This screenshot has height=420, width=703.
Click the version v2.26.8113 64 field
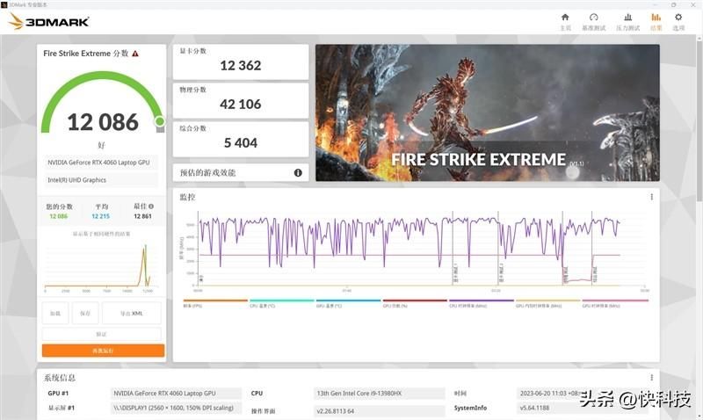[380, 410]
